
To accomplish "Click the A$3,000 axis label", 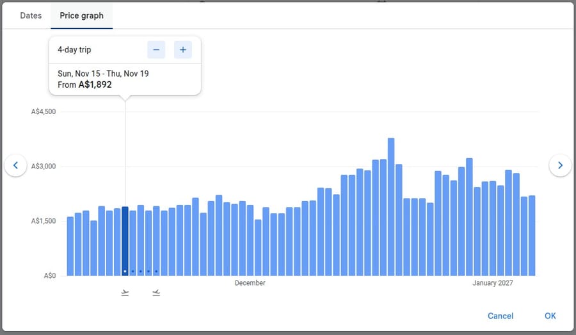I will pyautogui.click(x=44, y=166).
